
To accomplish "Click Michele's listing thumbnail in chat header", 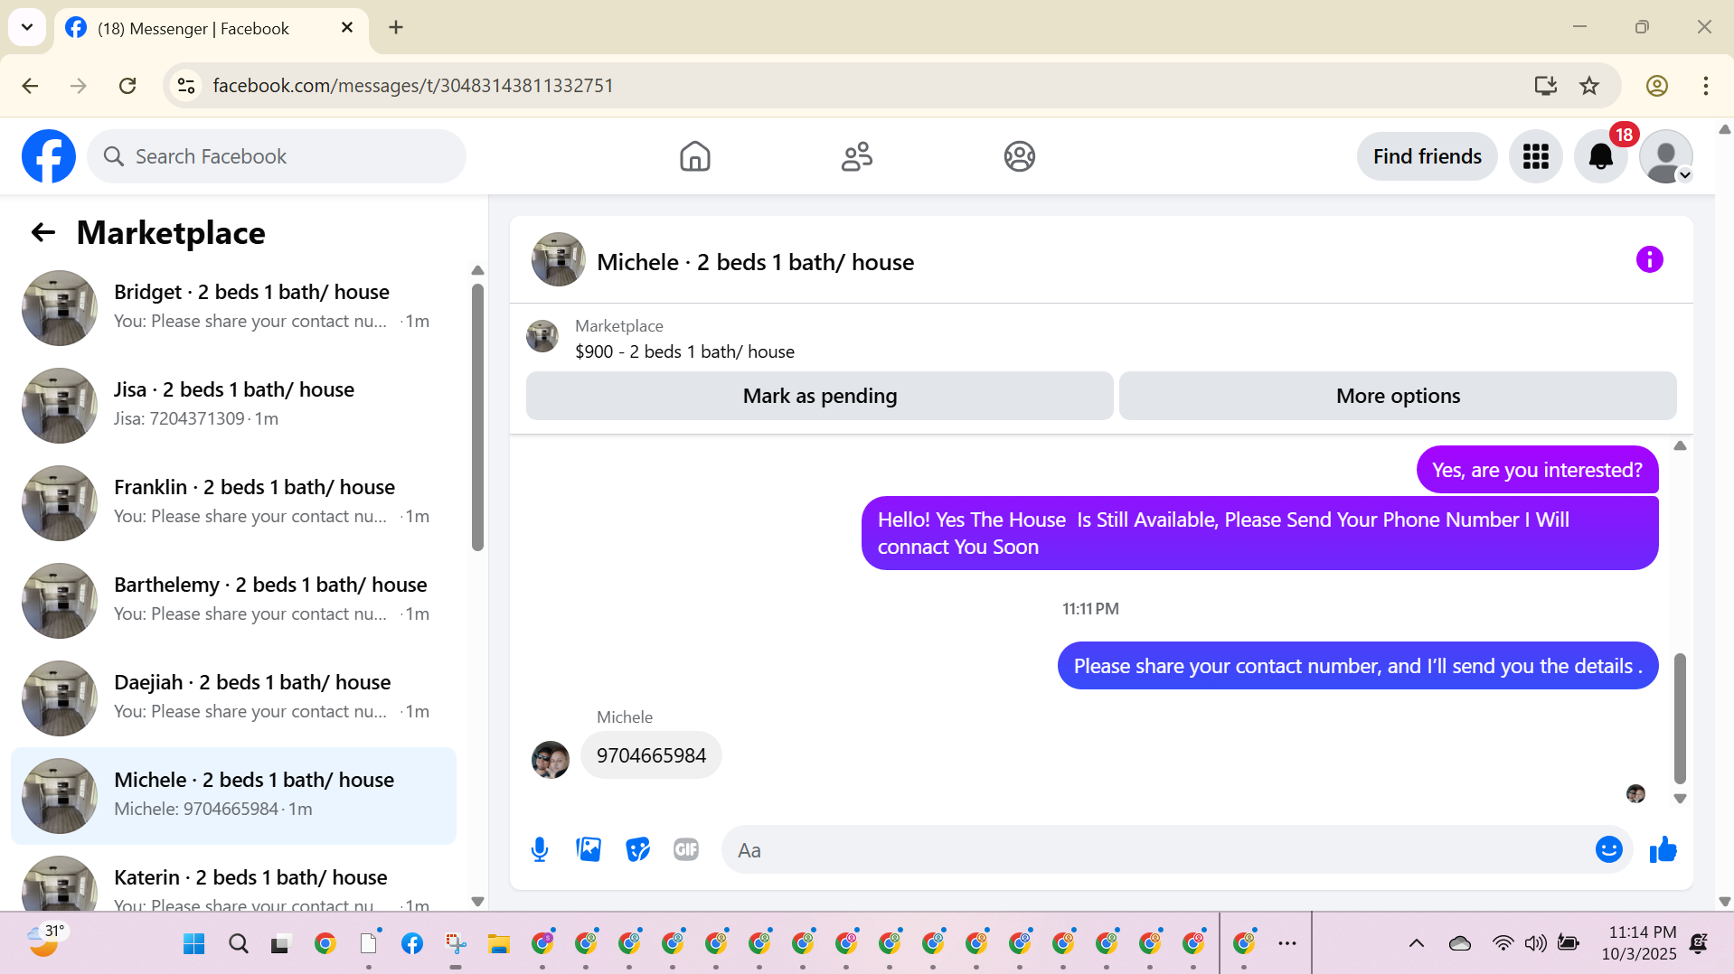I will [559, 260].
